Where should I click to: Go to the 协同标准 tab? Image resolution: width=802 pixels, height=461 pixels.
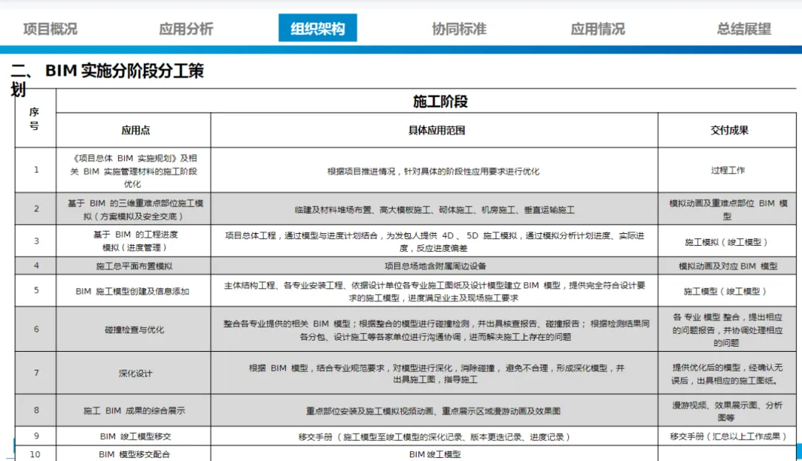pyautogui.click(x=459, y=29)
